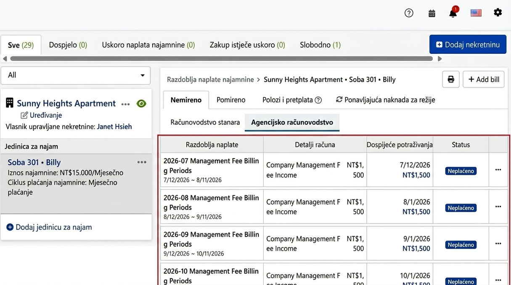Click the right arrow of horizontal scrollbar
511x285 pixels.
coord(440,59)
